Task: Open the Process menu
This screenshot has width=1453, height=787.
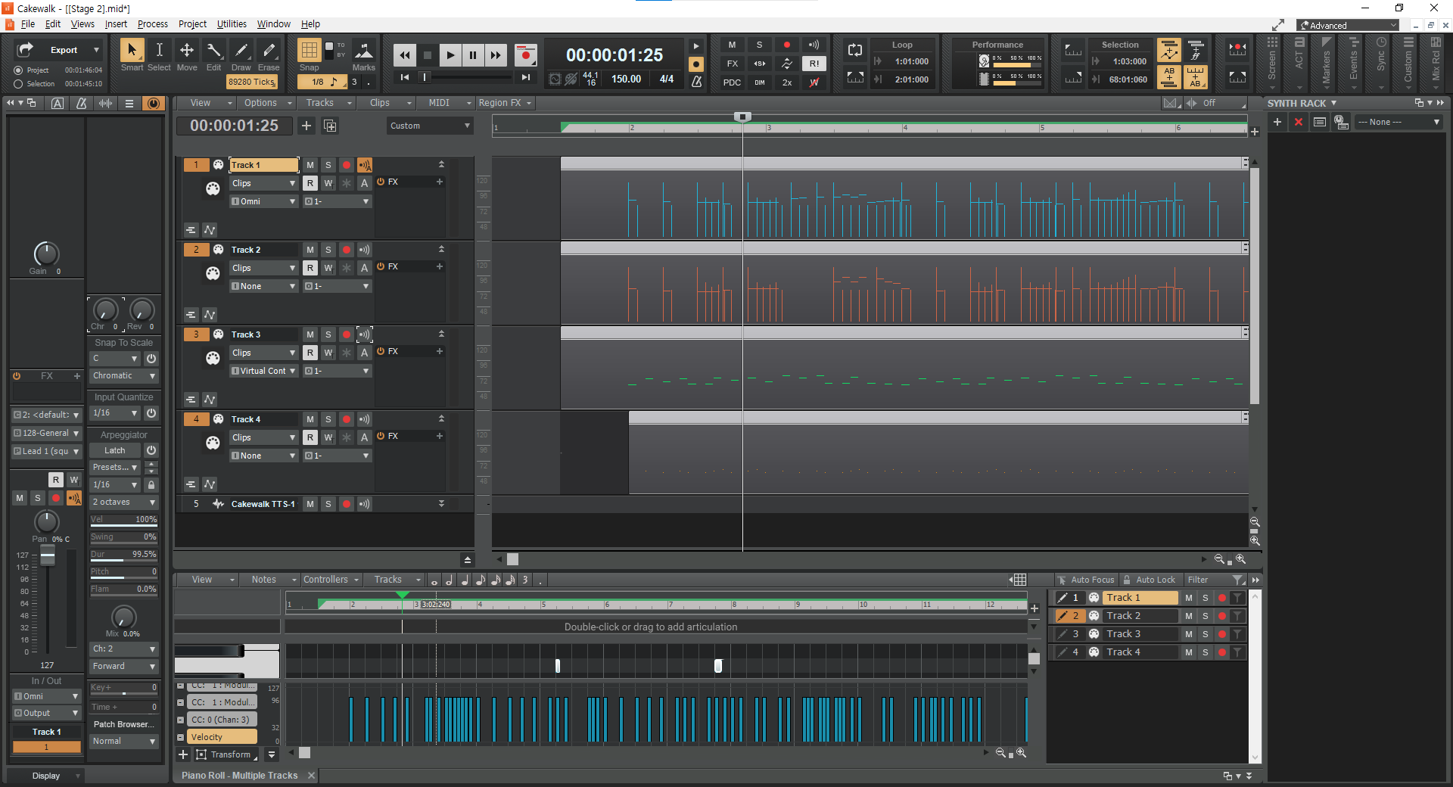Action: coord(153,24)
